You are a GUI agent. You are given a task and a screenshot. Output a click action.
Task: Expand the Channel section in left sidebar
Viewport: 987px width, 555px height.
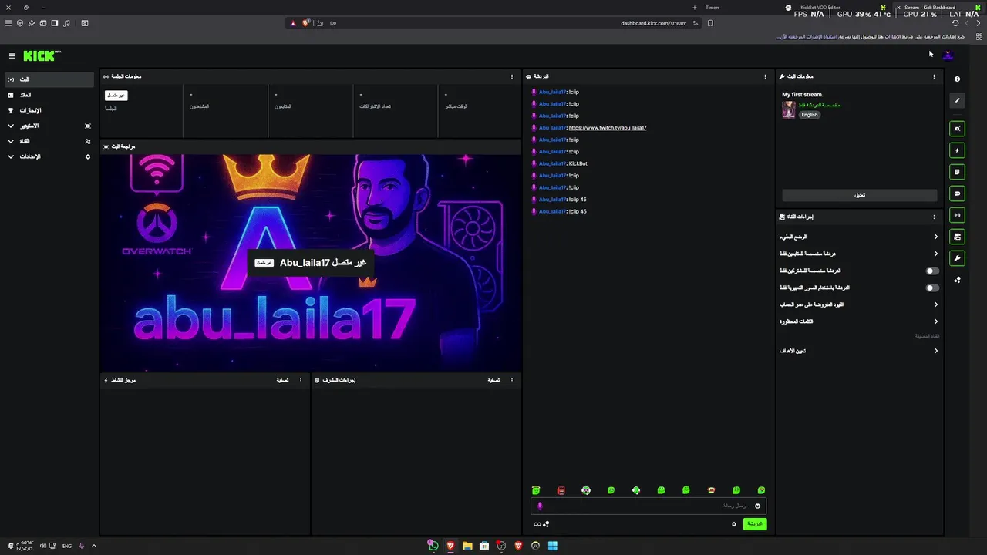coord(11,141)
